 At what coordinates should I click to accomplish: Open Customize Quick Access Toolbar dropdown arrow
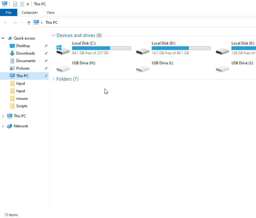28,4
